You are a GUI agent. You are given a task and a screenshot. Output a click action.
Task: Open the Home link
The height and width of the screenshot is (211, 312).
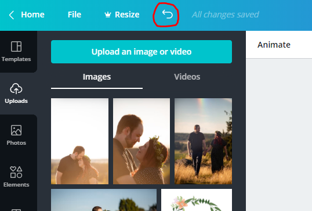tap(32, 15)
